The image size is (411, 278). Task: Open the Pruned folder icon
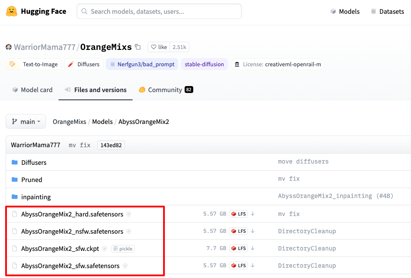point(15,179)
